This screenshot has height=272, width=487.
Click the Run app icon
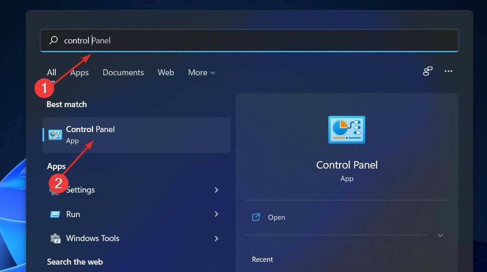point(56,214)
